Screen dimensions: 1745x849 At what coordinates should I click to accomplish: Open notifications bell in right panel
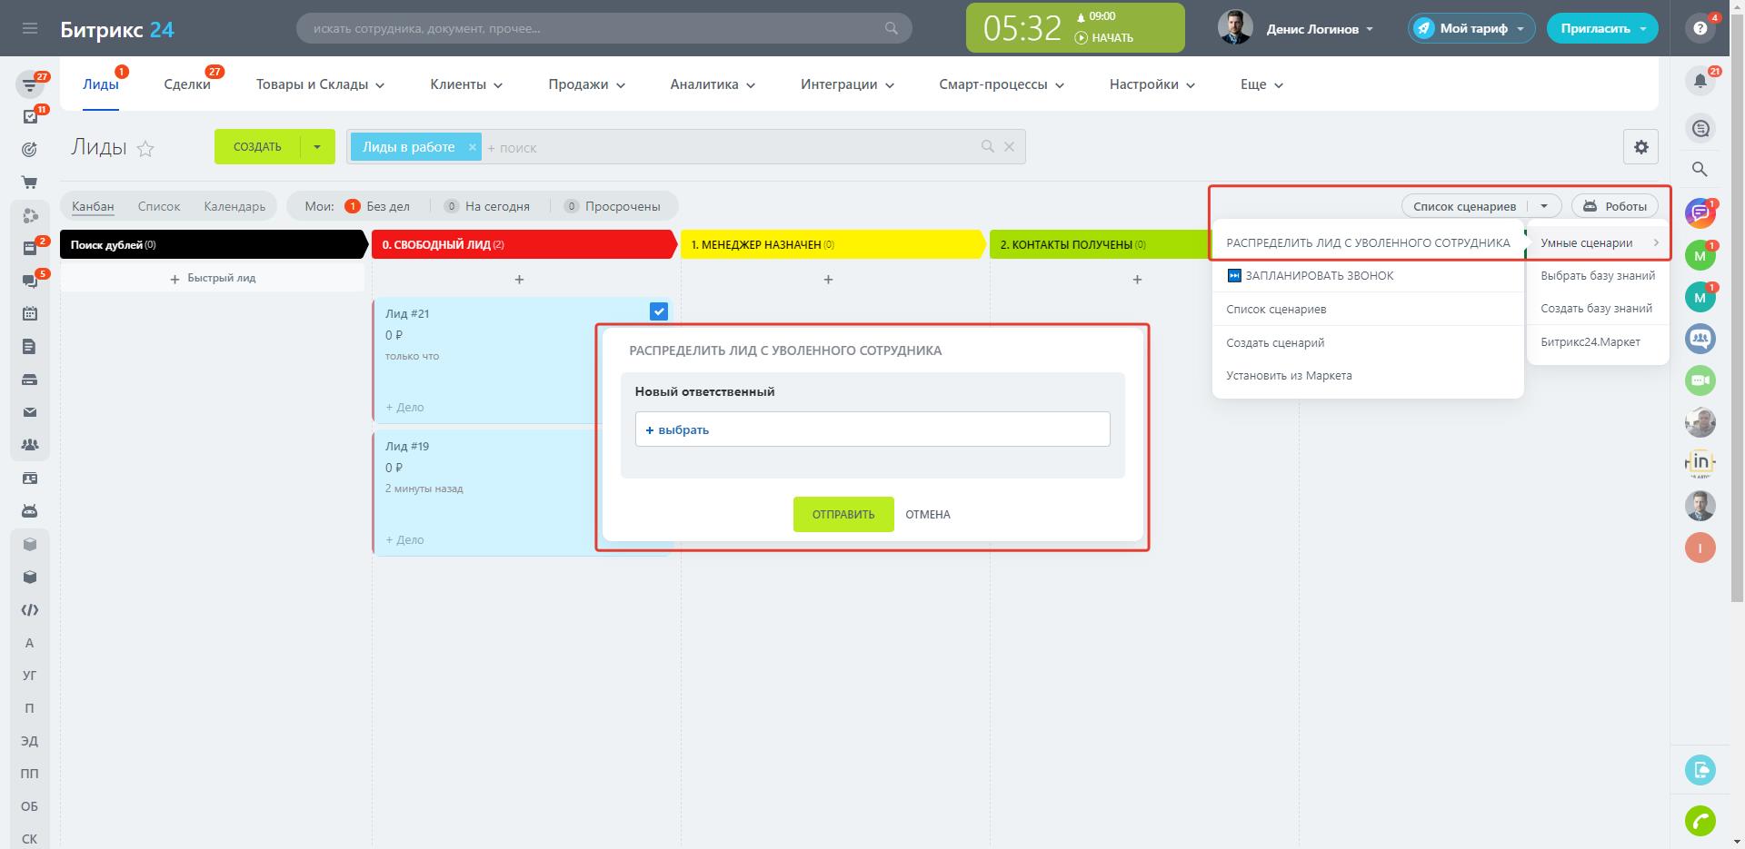tap(1700, 81)
